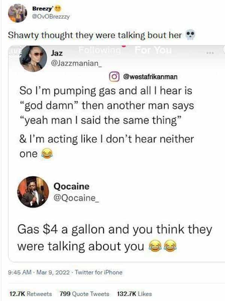Open Jaz's avatar photo

pyautogui.click(x=33, y=58)
